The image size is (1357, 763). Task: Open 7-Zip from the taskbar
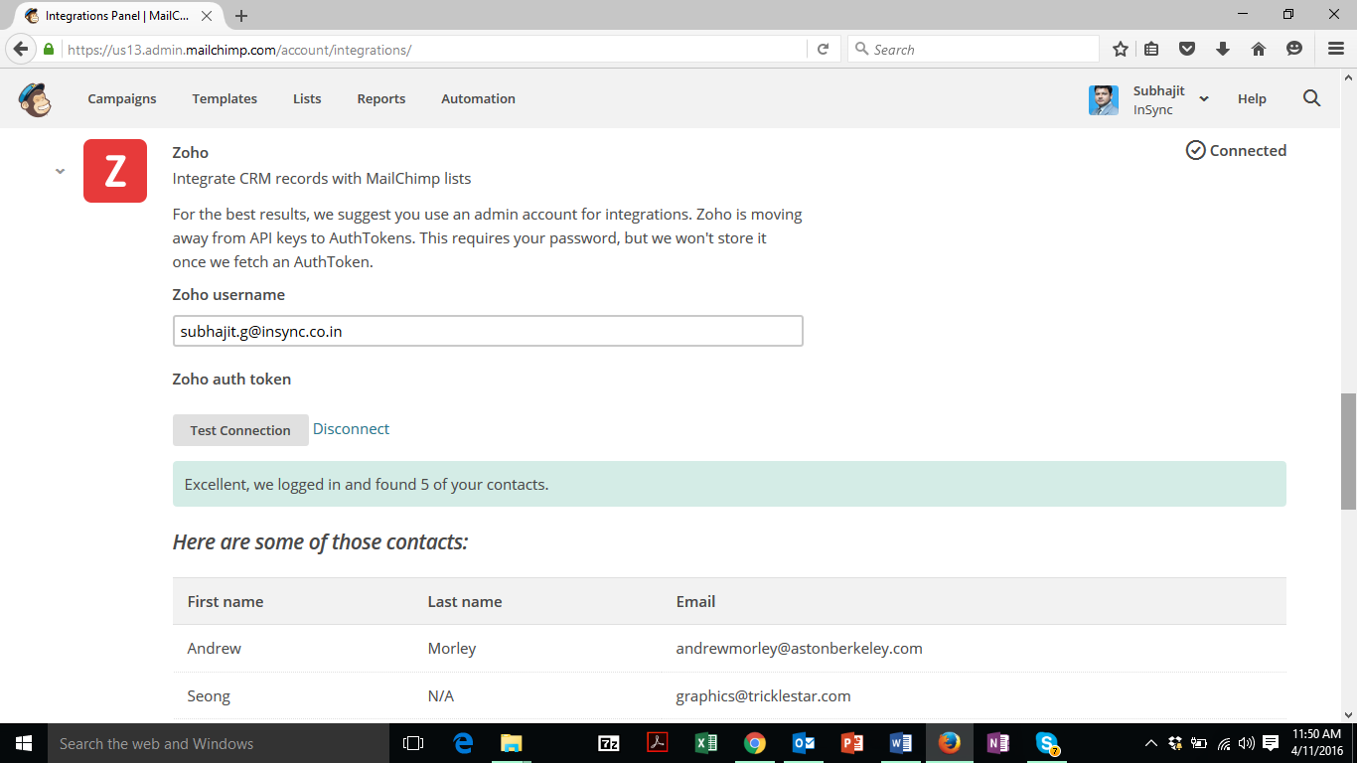(x=609, y=743)
